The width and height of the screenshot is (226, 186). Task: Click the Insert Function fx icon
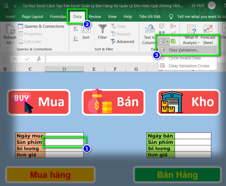[x=39, y=59]
